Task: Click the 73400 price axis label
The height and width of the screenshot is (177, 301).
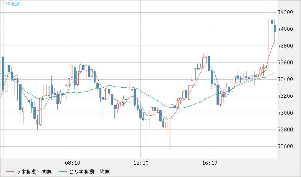Action: point(286,79)
